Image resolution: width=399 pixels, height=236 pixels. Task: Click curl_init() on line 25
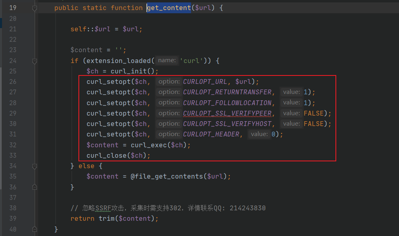click(132, 71)
